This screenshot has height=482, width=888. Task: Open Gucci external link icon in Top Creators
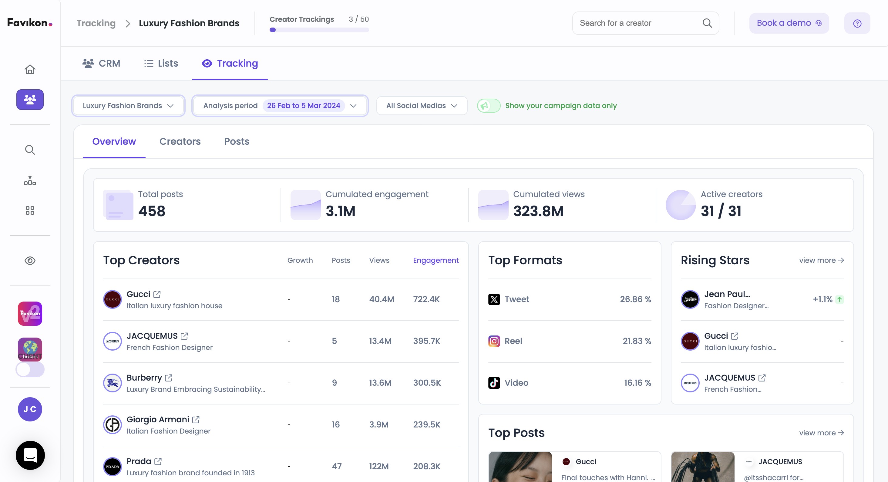(157, 294)
